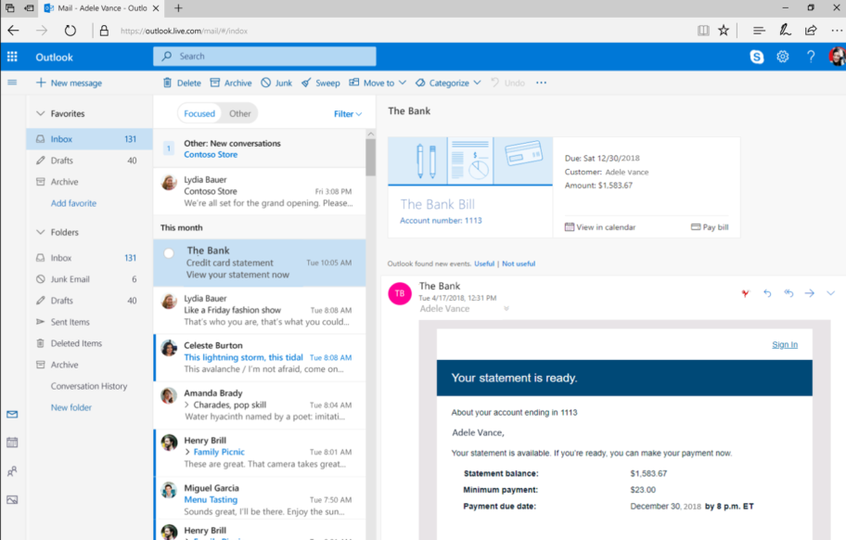Switch to Calendar module in left rail
846x540 pixels.
[x=12, y=443]
